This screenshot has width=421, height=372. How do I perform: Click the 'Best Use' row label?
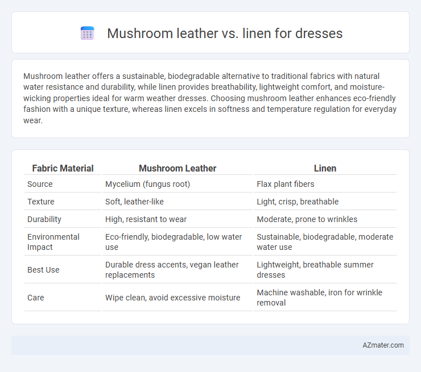pos(43,270)
